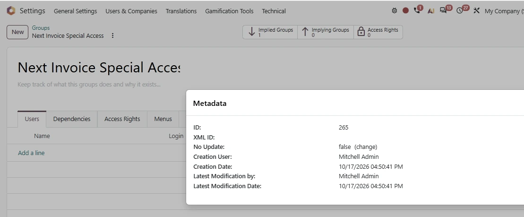The height and width of the screenshot is (217, 524).
Task: Open the conversations messages icon
Action: coord(444,10)
